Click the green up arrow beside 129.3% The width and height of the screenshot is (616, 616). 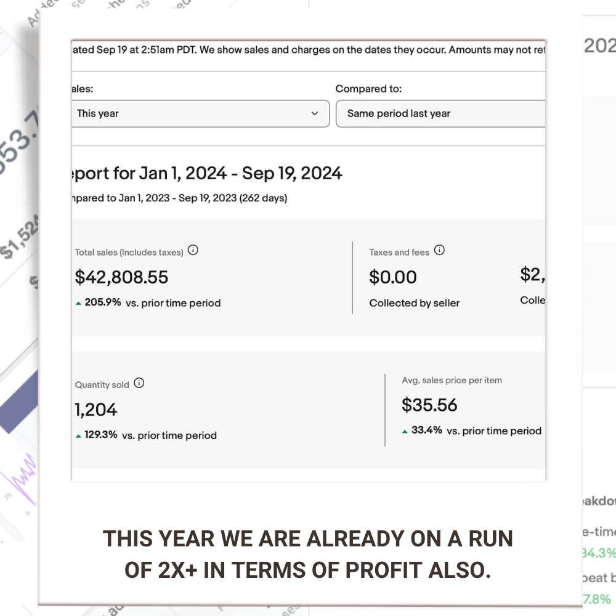tap(78, 436)
